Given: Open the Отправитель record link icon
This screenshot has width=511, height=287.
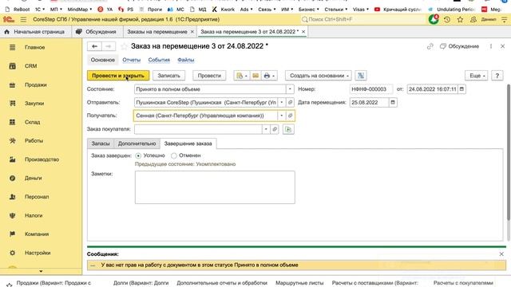Looking at the screenshot, I should pyautogui.click(x=290, y=103).
